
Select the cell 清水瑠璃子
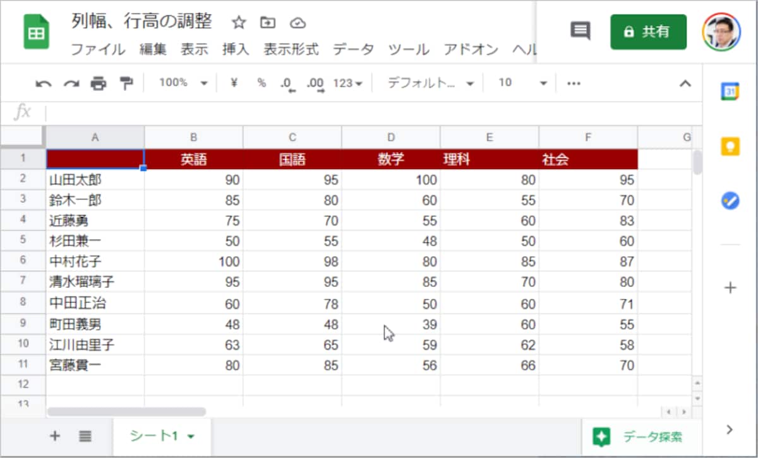(x=95, y=282)
